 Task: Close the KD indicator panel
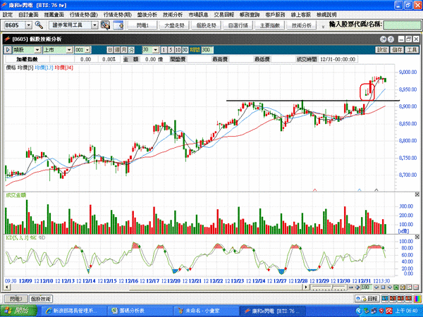click(417, 237)
